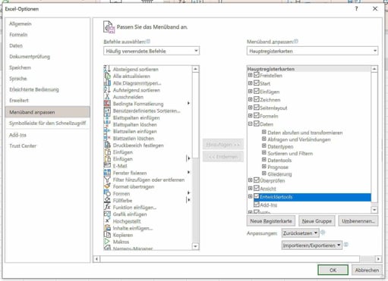The width and height of the screenshot is (388, 281).
Task: Click the Ausschneiden scissors icon
Action: [107, 97]
